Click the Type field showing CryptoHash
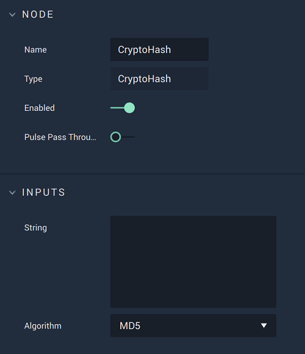 click(x=159, y=79)
